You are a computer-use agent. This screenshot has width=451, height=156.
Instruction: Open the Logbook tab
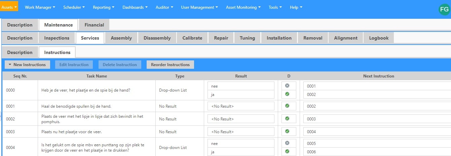(x=379, y=38)
